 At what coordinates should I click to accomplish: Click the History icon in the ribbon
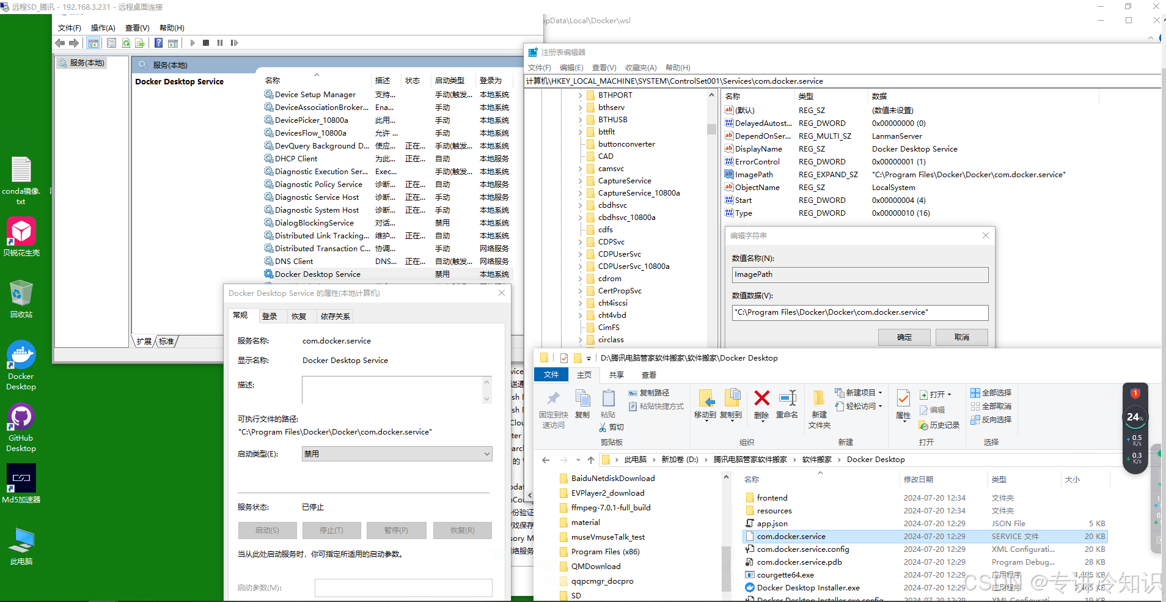click(x=939, y=425)
